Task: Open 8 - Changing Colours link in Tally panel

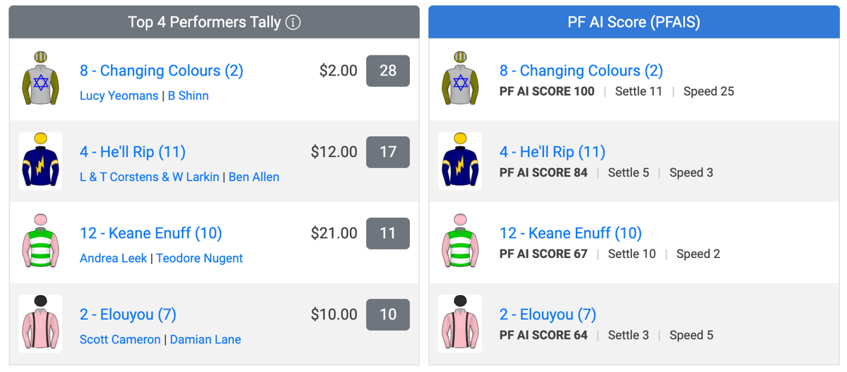Action: tap(162, 70)
